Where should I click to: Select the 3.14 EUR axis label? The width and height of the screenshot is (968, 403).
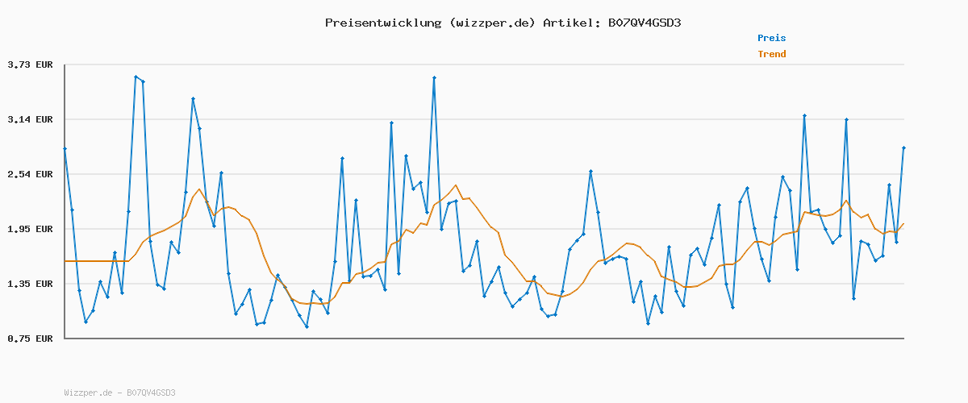coord(30,119)
